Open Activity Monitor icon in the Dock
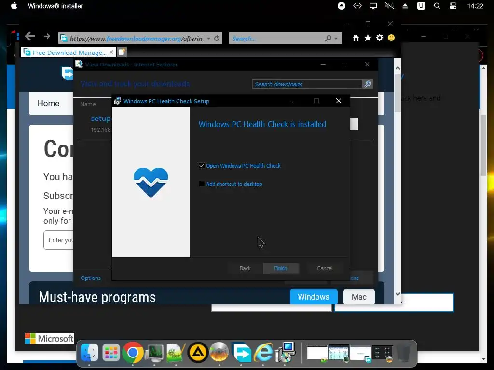Screen dimensions: 494x370 (x=154, y=353)
